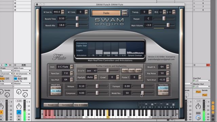
Task: Click the keyboard left scroll arrow
Action: point(42,114)
